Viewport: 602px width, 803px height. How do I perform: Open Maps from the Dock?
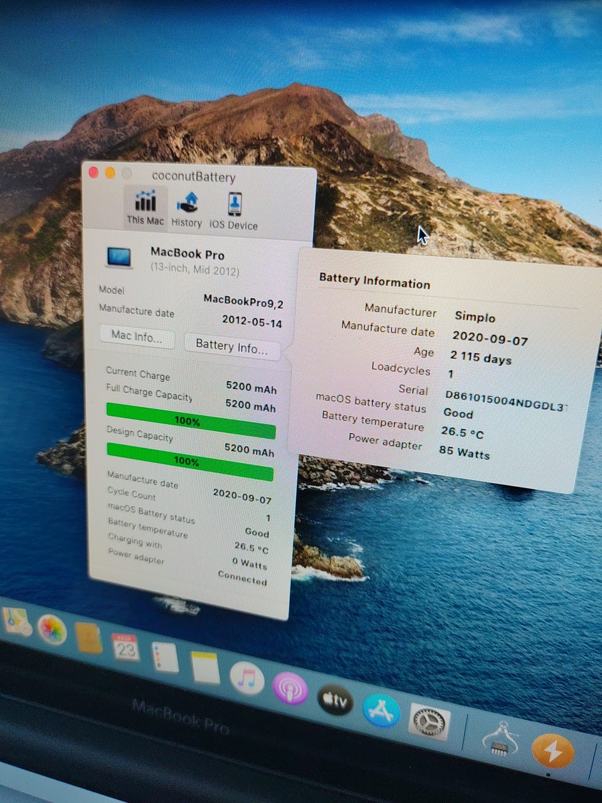(x=16, y=621)
